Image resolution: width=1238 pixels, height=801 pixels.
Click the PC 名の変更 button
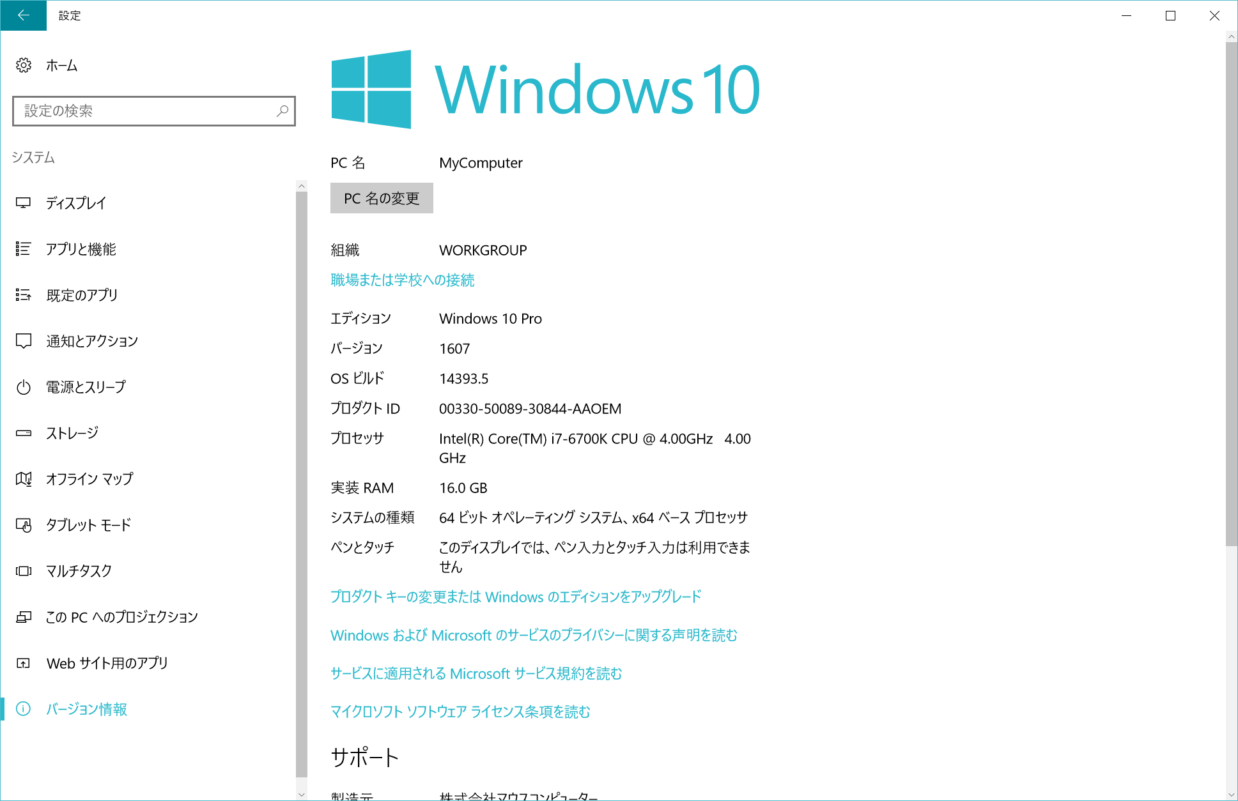coord(382,198)
